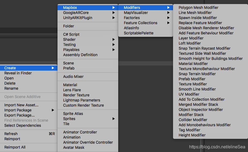The width and height of the screenshot is (248, 152).
Task: Expand the Mapbox submenu
Action: pyautogui.click(x=88, y=8)
